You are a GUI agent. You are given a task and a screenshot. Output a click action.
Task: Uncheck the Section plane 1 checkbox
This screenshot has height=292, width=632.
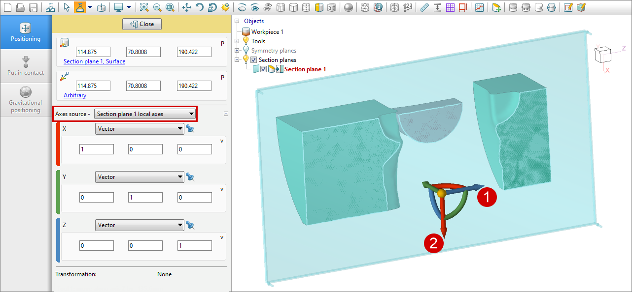[263, 69]
